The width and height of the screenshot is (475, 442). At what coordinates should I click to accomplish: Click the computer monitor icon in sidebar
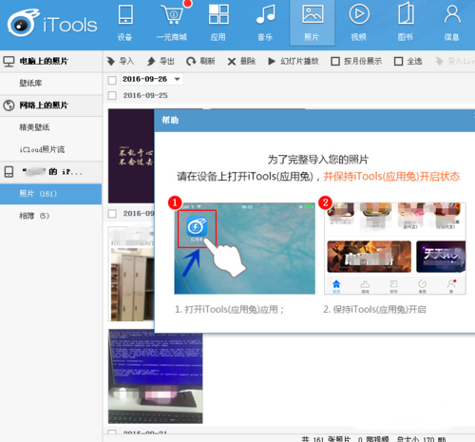pos(9,61)
